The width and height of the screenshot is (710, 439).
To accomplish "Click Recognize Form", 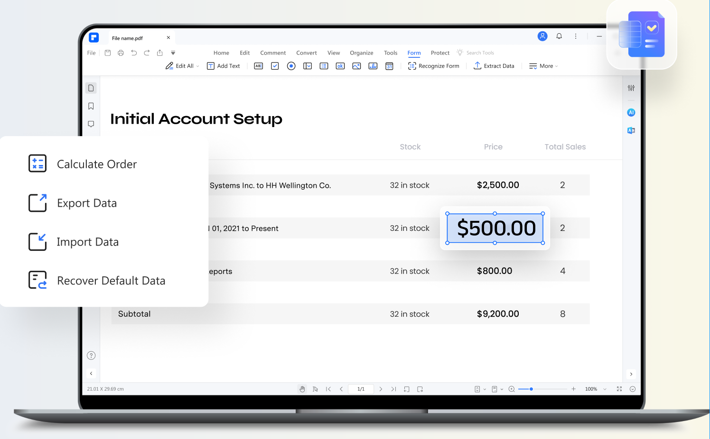I will pos(434,66).
